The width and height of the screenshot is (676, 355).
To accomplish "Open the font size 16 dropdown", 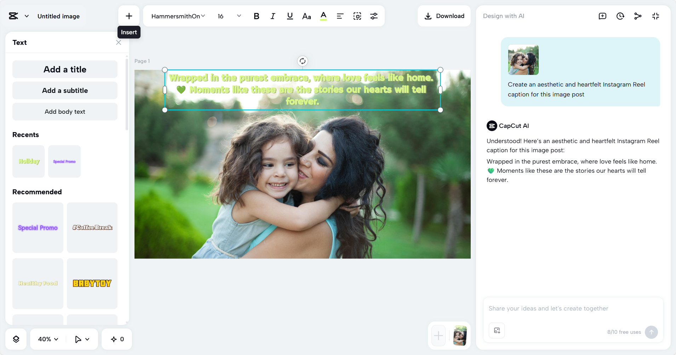I will (229, 16).
